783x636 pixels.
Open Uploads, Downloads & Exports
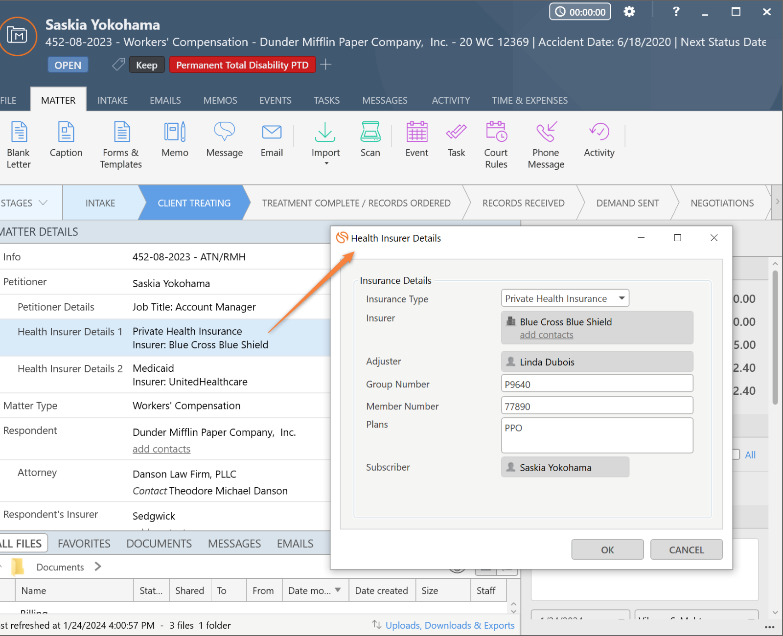[450, 625]
